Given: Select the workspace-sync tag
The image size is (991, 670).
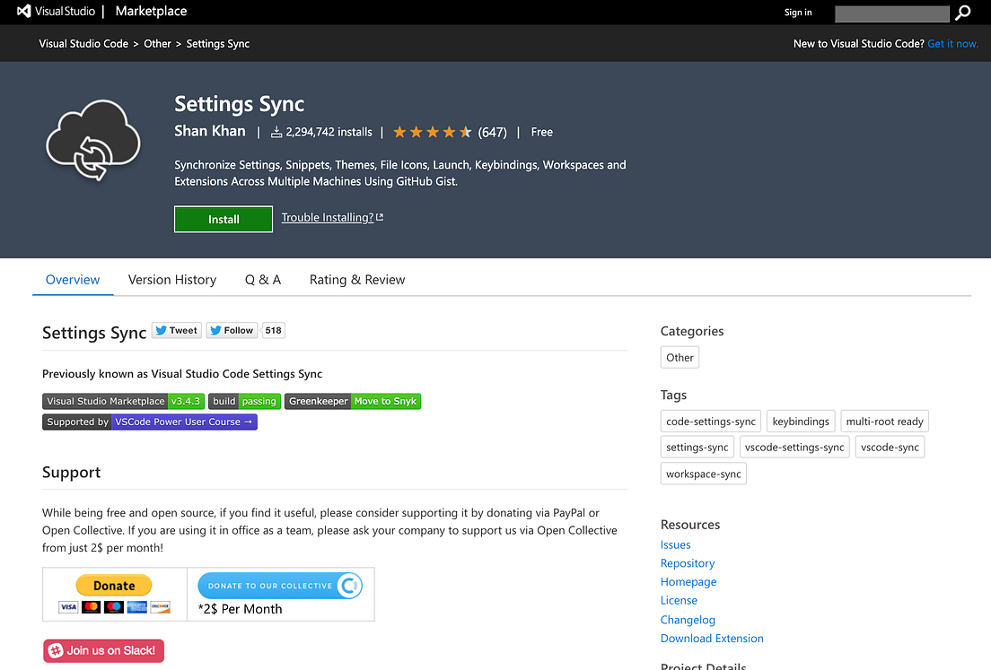Looking at the screenshot, I should pos(704,474).
